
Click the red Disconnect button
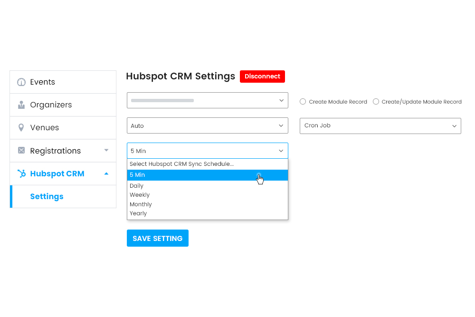tap(262, 76)
